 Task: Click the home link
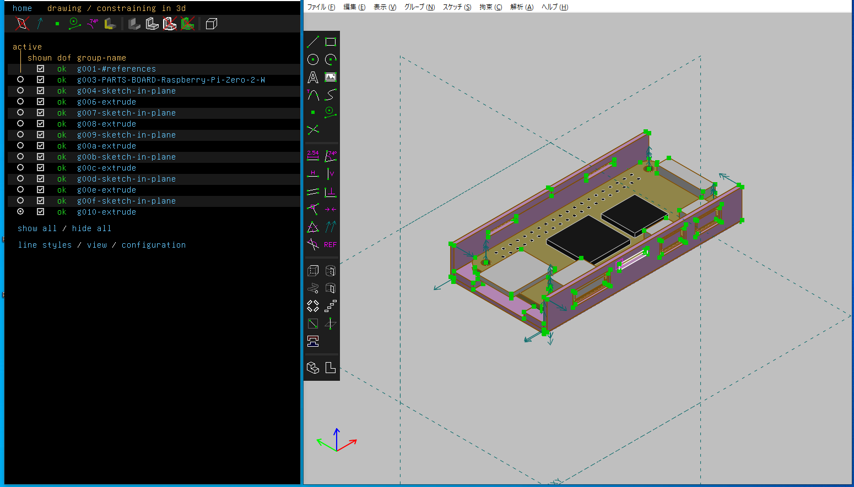point(22,8)
